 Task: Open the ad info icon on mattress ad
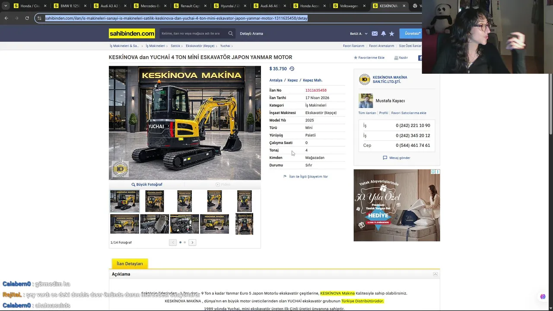click(433, 172)
